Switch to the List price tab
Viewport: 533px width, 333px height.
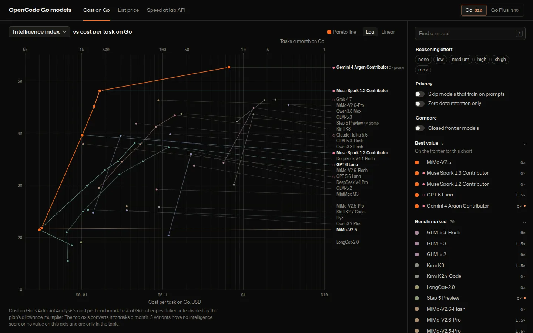(x=128, y=10)
